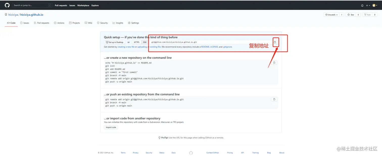The image size is (382, 156).
Task: Open the Terms footer link
Action: click(123, 153)
